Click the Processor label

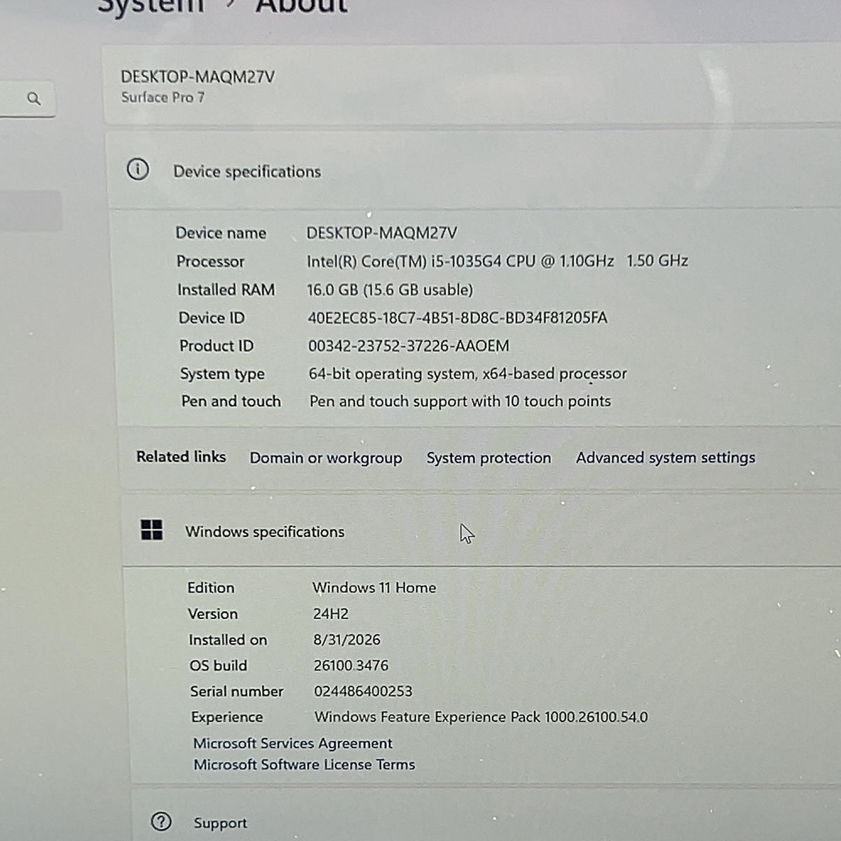tap(210, 261)
